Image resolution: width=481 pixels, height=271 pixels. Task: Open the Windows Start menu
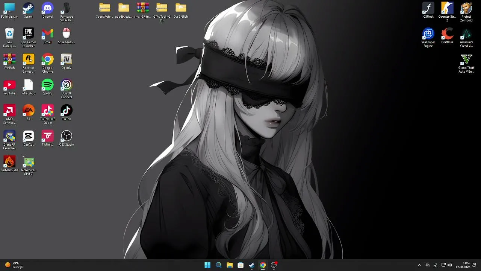click(x=207, y=265)
